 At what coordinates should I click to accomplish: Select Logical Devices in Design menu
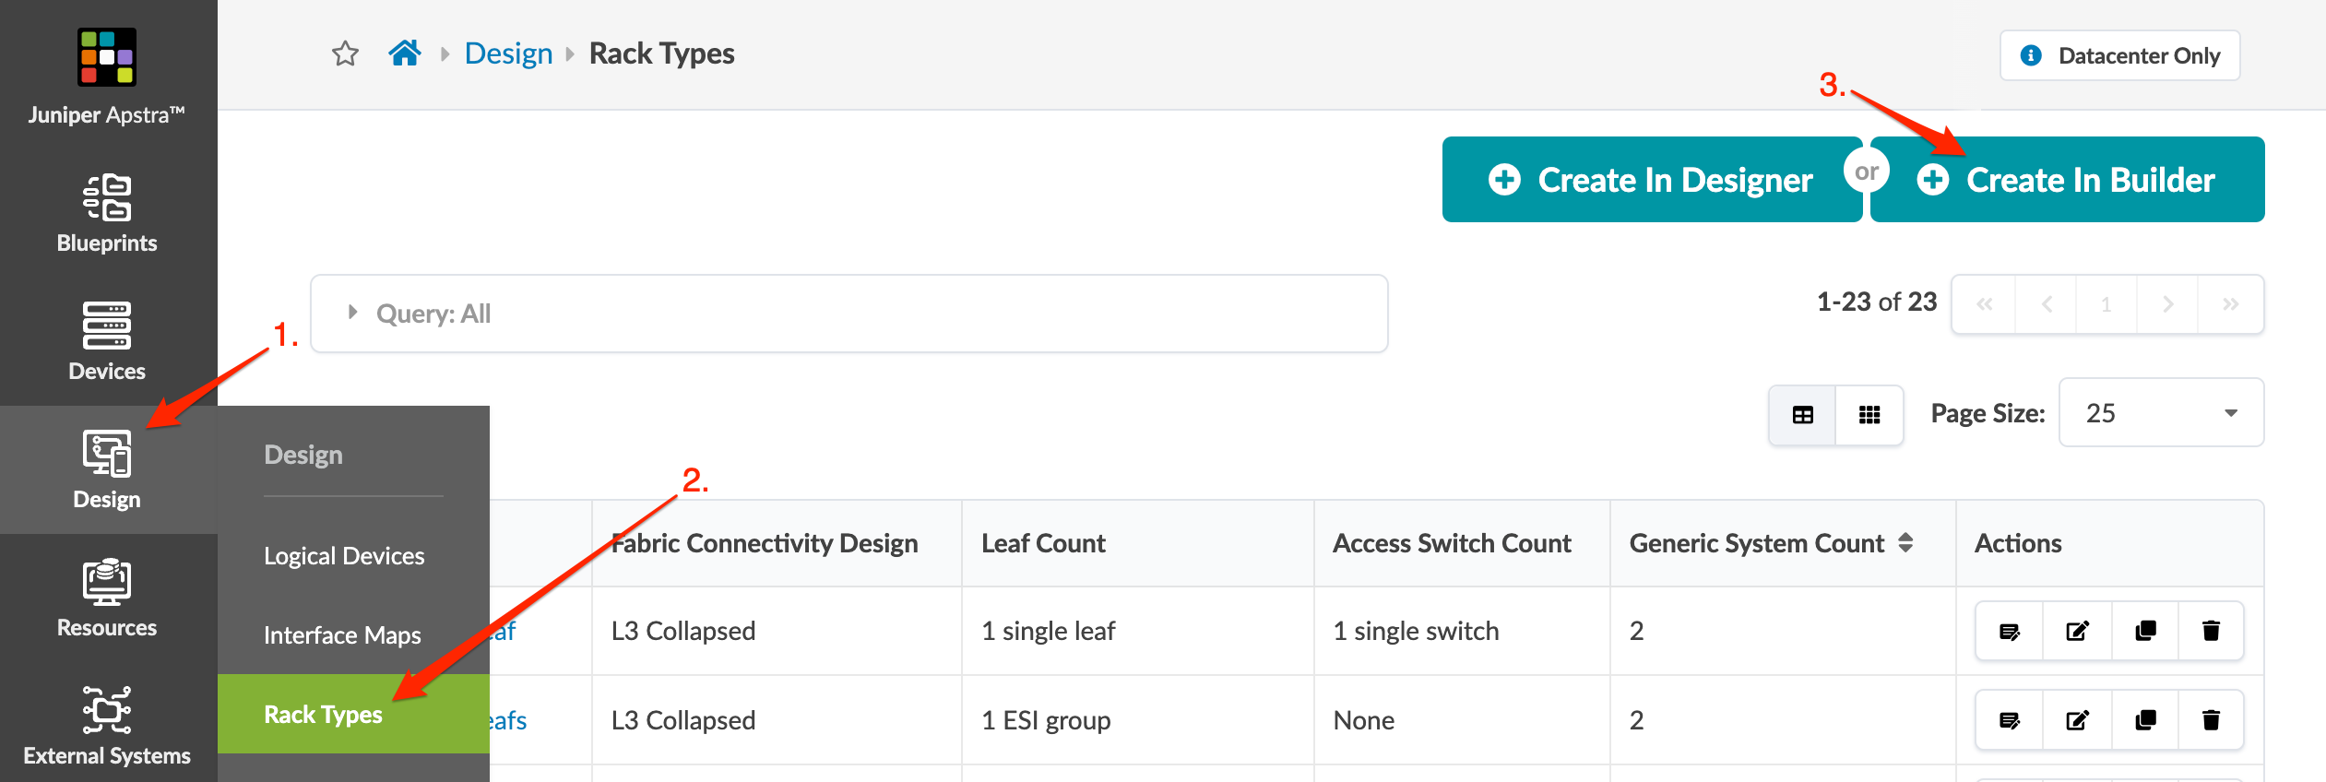pyautogui.click(x=344, y=556)
